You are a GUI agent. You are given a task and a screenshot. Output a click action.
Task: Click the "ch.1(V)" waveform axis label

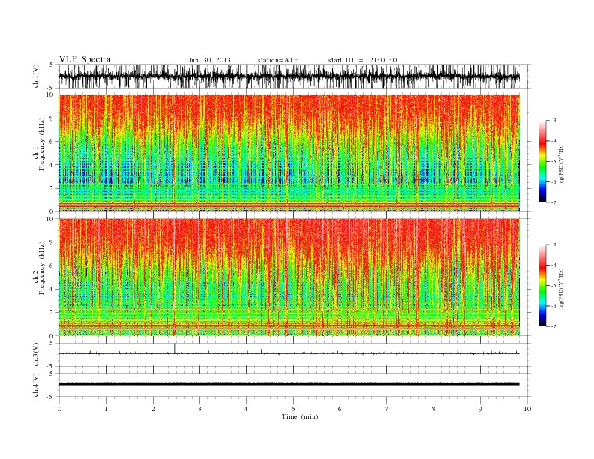(x=35, y=76)
